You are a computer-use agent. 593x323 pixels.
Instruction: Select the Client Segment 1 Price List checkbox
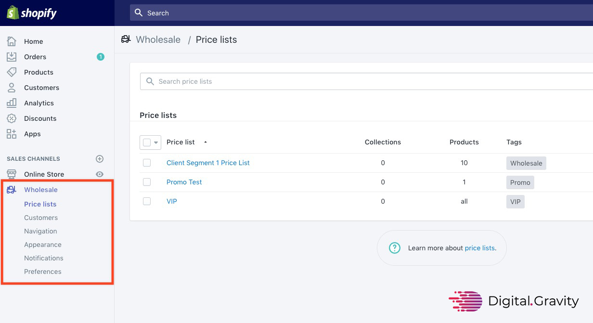pyautogui.click(x=147, y=163)
